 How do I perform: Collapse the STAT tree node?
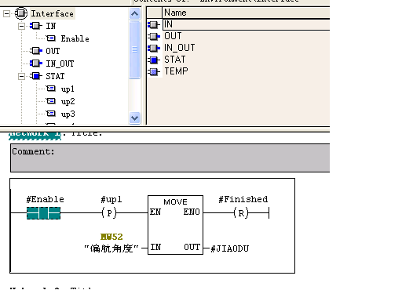click(x=21, y=76)
